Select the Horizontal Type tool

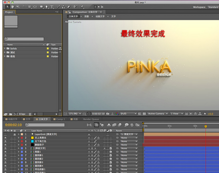[x=52, y=7]
